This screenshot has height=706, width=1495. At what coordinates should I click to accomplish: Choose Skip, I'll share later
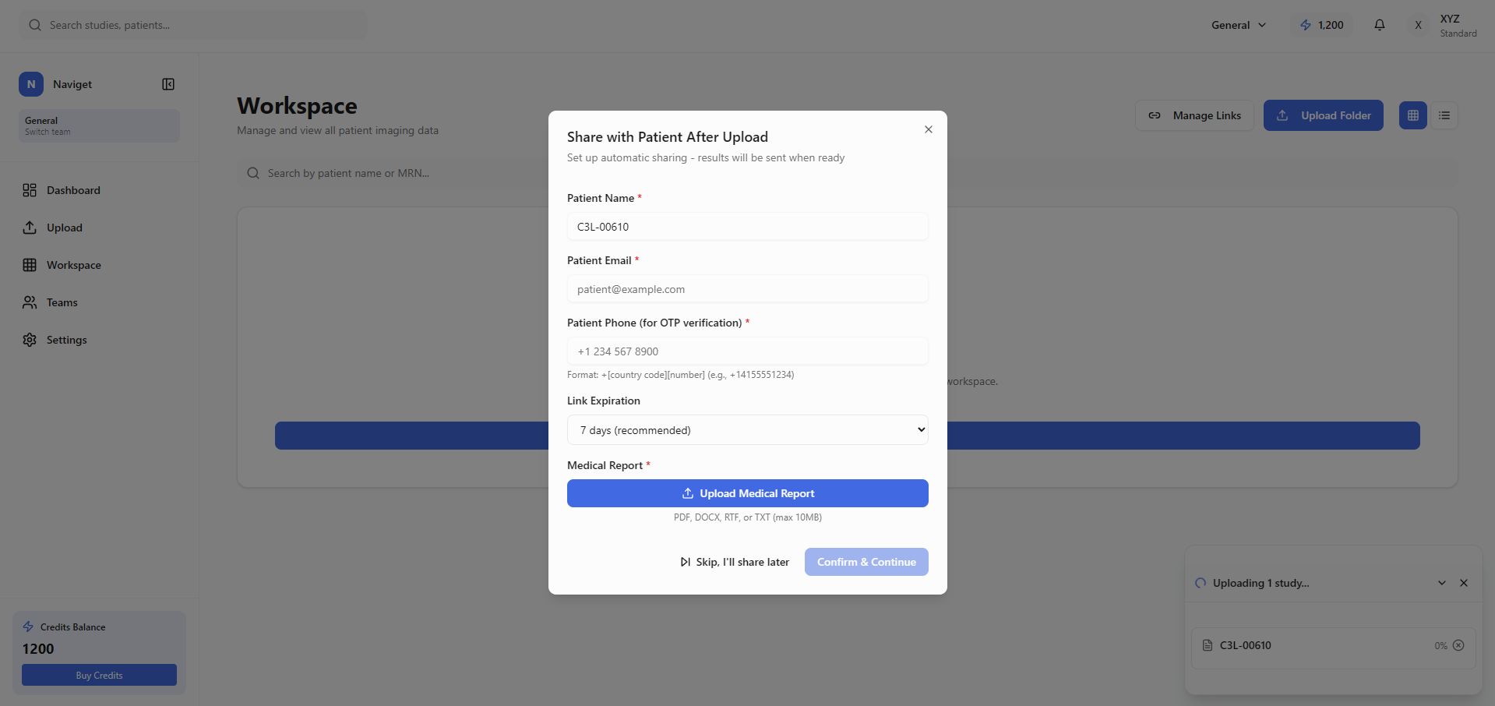[x=733, y=561]
